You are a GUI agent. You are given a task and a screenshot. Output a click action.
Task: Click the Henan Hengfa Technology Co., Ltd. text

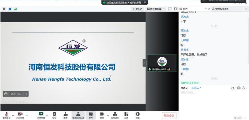(72, 79)
